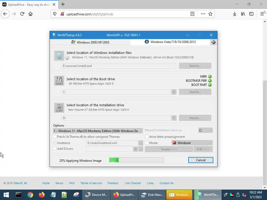The height and width of the screenshot is (200, 267).
Task: Click the BOOTMGR PBR green status light
Action: click(x=210, y=81)
